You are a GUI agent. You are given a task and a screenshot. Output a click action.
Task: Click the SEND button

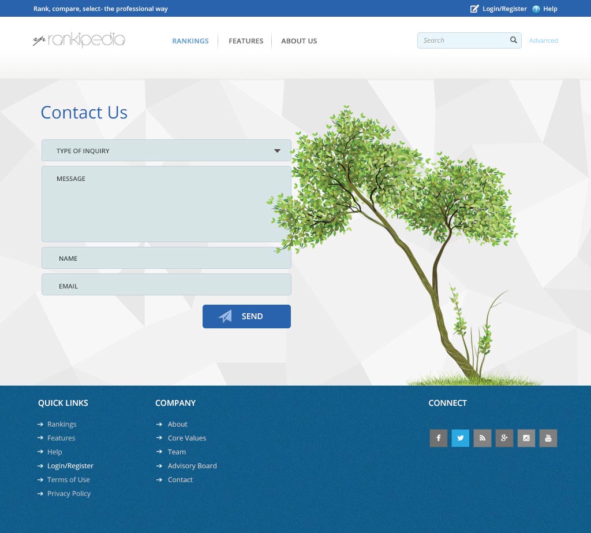[246, 316]
